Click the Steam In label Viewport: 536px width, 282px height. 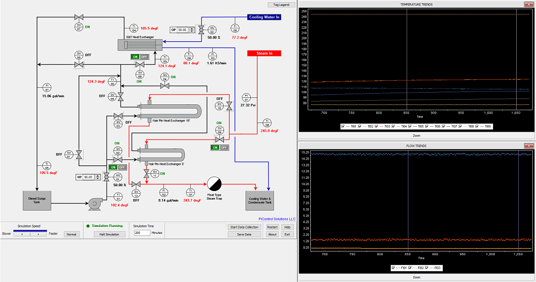point(264,54)
